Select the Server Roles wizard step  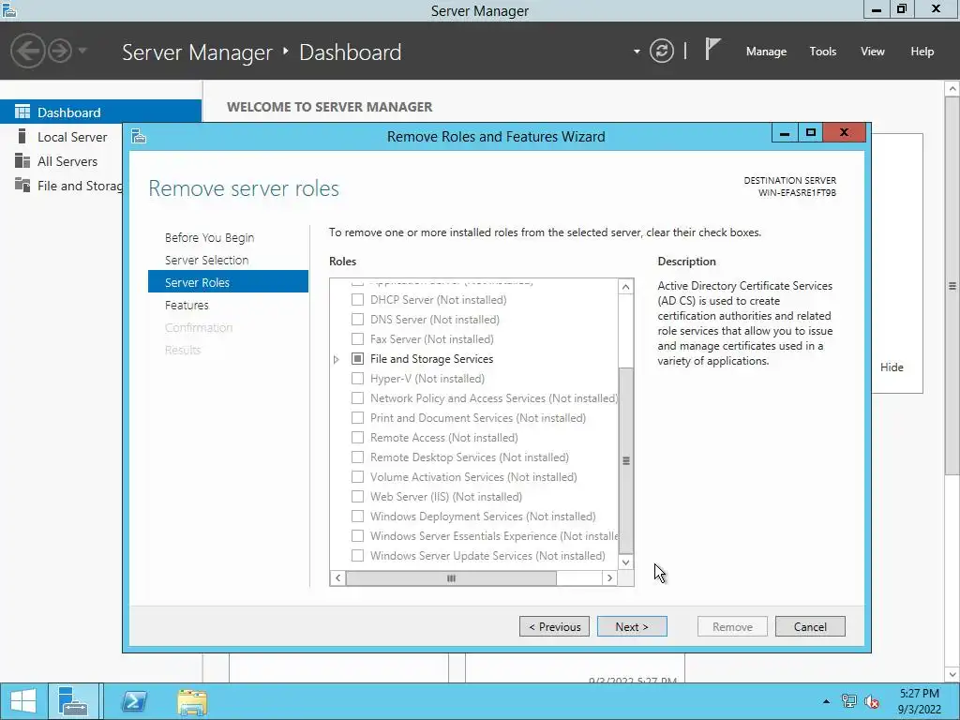click(228, 282)
